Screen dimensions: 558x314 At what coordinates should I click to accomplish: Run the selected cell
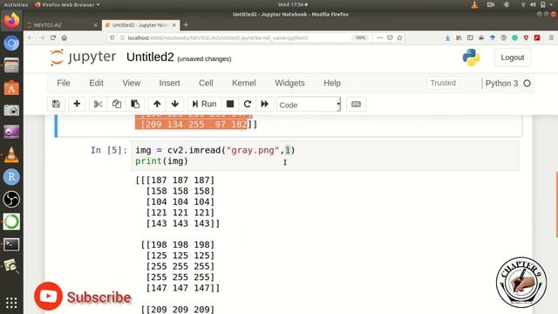(204, 104)
